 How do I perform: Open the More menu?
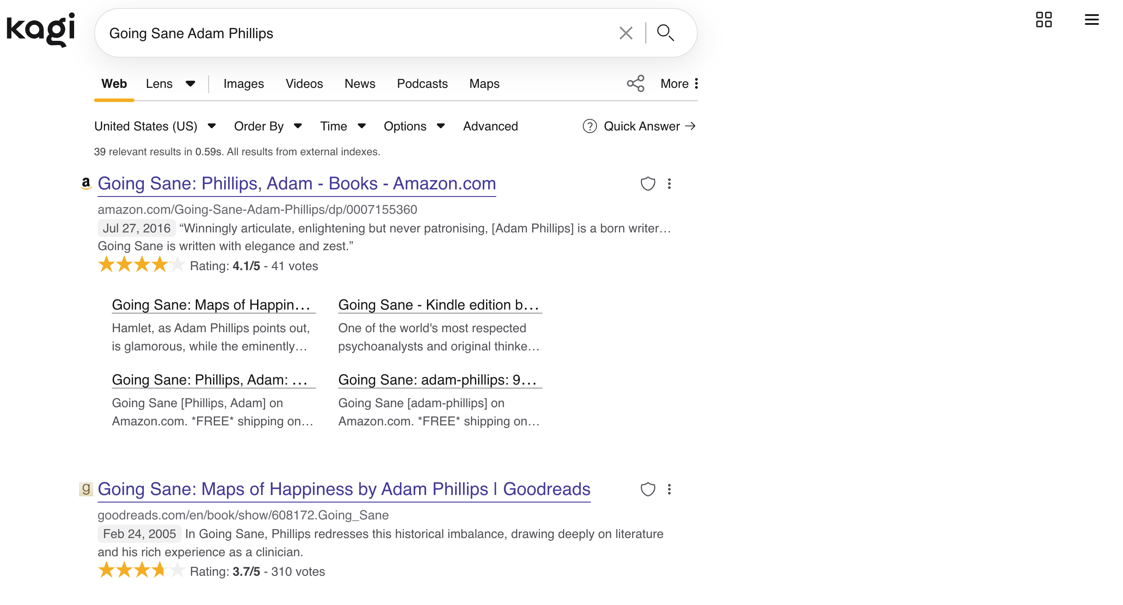(x=679, y=83)
